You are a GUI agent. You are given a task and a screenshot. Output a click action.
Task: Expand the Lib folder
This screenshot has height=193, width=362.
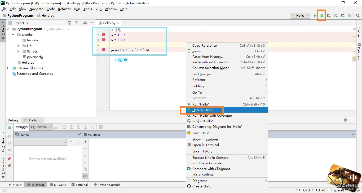point(18,46)
